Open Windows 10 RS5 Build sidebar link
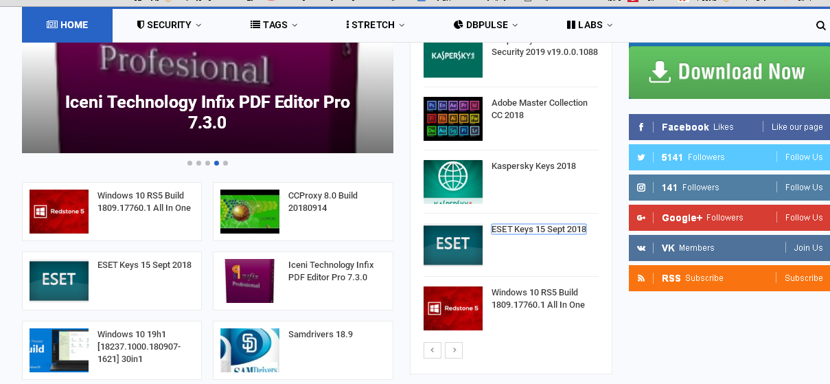This screenshot has width=830, height=384. [538, 299]
